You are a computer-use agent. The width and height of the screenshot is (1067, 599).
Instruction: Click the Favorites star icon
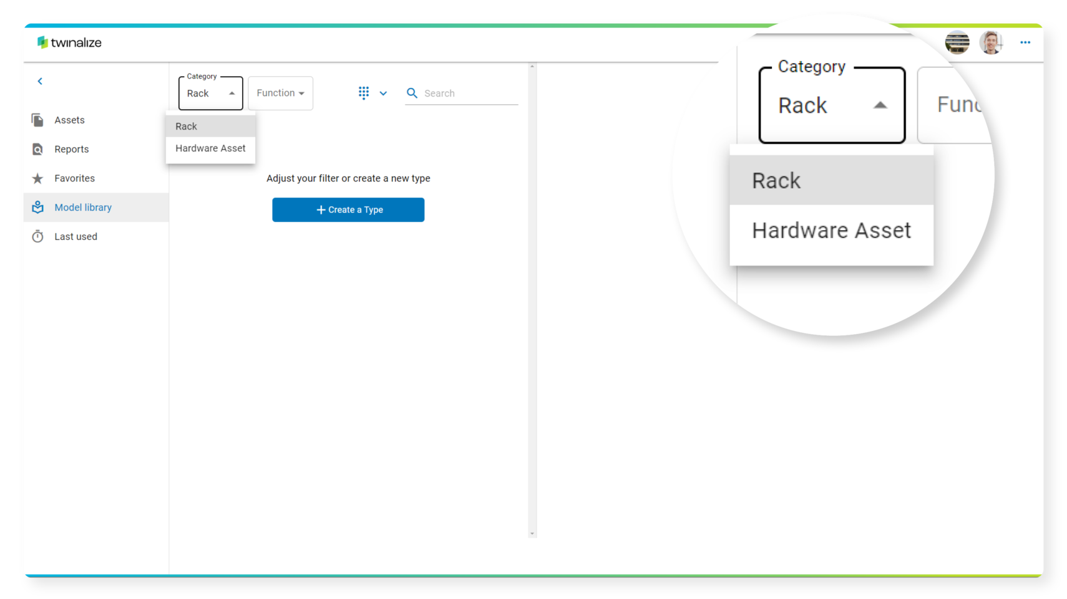point(38,178)
